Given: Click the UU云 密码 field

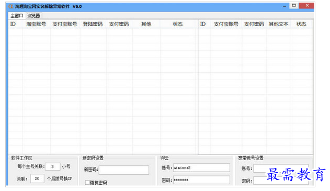Looking at the screenshot, I should point(201,180).
